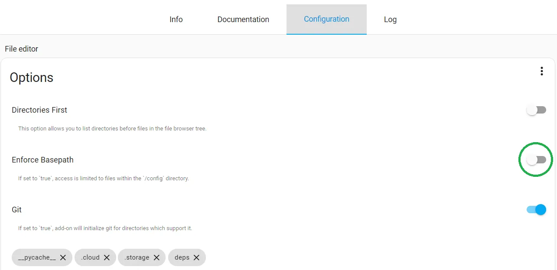Click the __pycache__ chip label
The image size is (557, 270).
pos(37,257)
